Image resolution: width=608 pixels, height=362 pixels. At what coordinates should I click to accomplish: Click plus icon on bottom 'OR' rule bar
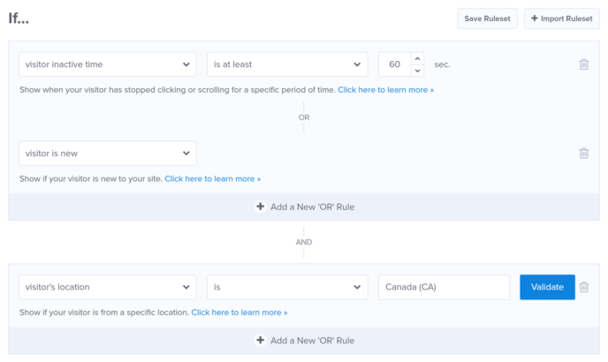tap(260, 340)
